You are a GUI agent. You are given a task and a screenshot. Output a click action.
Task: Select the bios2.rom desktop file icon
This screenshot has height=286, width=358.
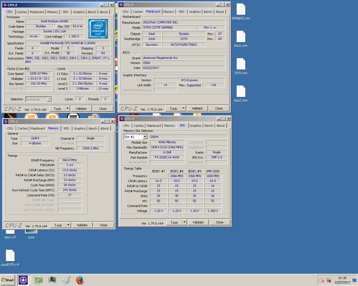click(241, 94)
